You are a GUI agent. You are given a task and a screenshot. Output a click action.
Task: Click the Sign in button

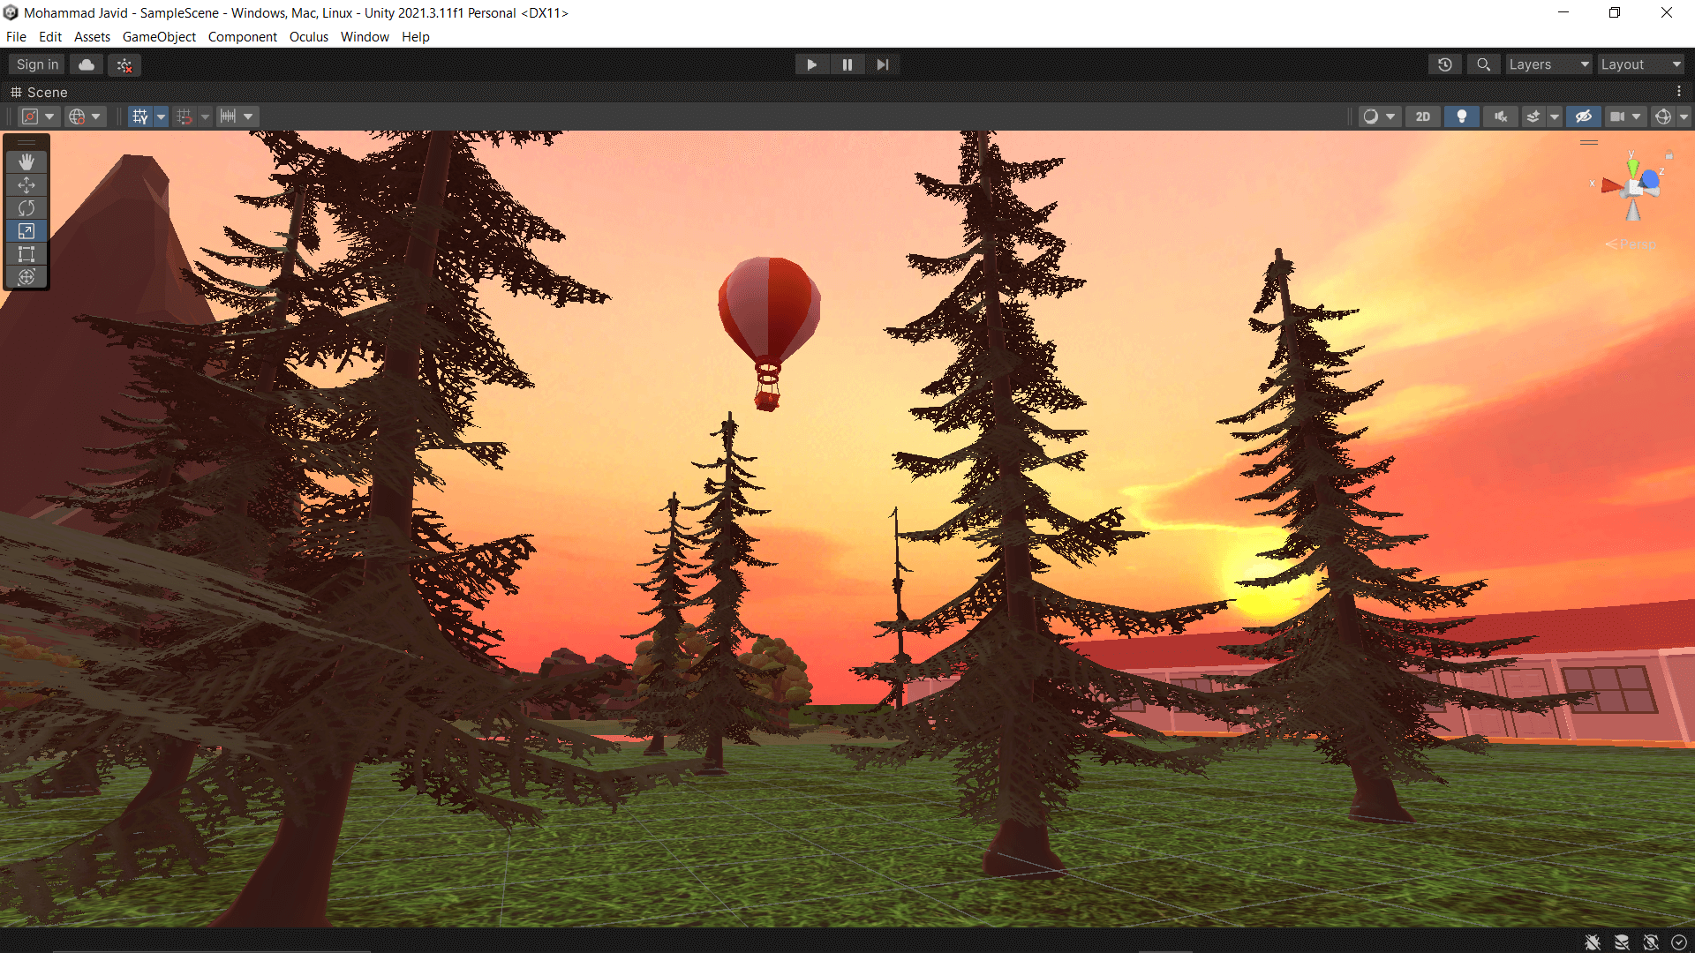point(37,64)
